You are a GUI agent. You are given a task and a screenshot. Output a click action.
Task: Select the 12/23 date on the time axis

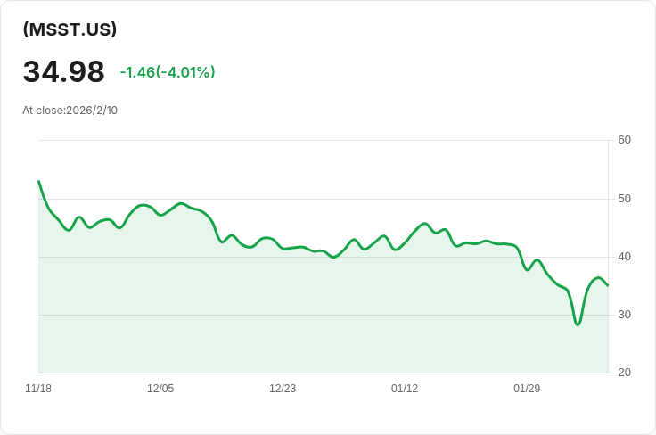click(x=283, y=389)
